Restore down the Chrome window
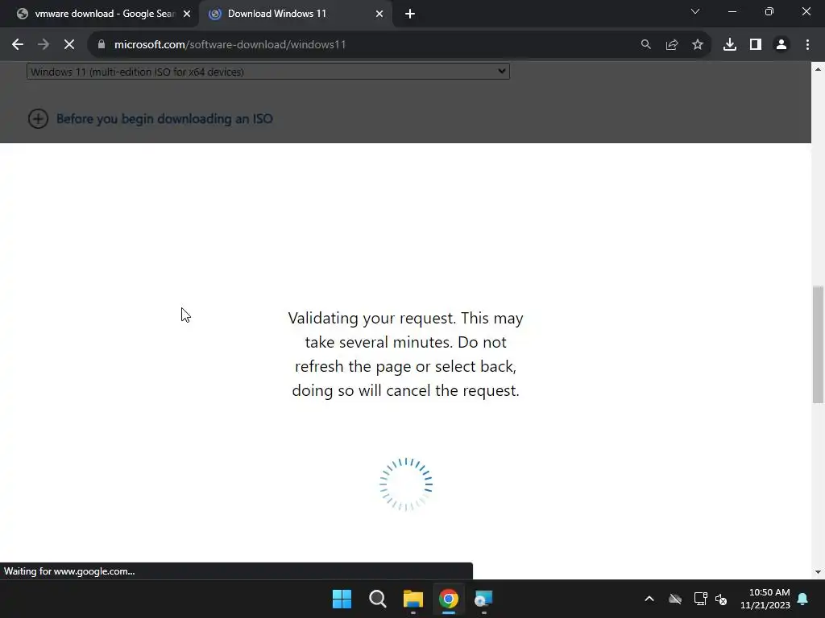Image resolution: width=825 pixels, height=618 pixels. pyautogui.click(x=769, y=11)
